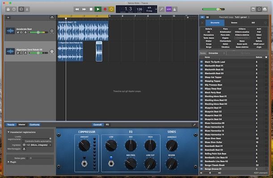Flip the Compressor toggle switch

84,164
